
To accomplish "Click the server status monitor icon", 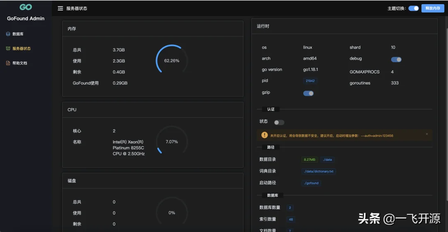I will click(x=8, y=48).
